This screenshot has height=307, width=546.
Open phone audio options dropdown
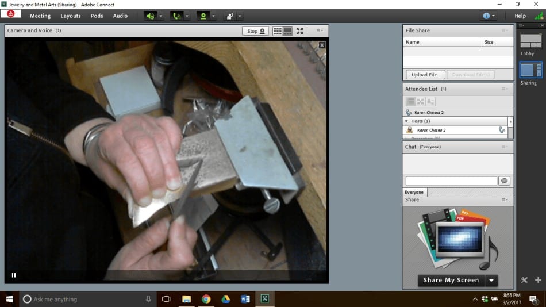point(187,16)
